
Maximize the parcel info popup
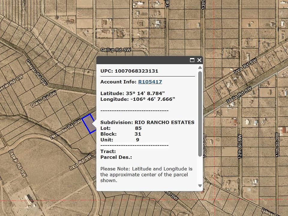pos(192,60)
